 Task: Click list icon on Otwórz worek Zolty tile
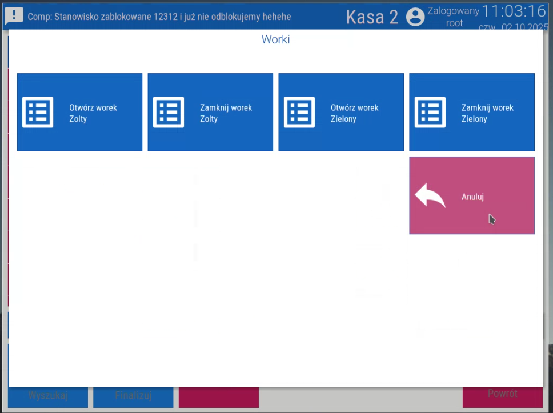pos(38,113)
